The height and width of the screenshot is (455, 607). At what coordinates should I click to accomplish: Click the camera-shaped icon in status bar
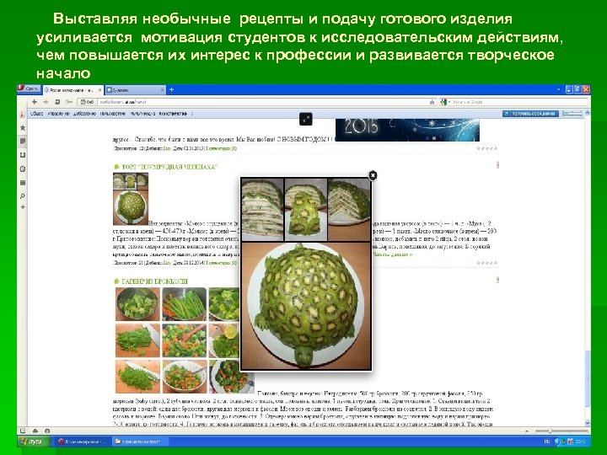click(x=47, y=431)
